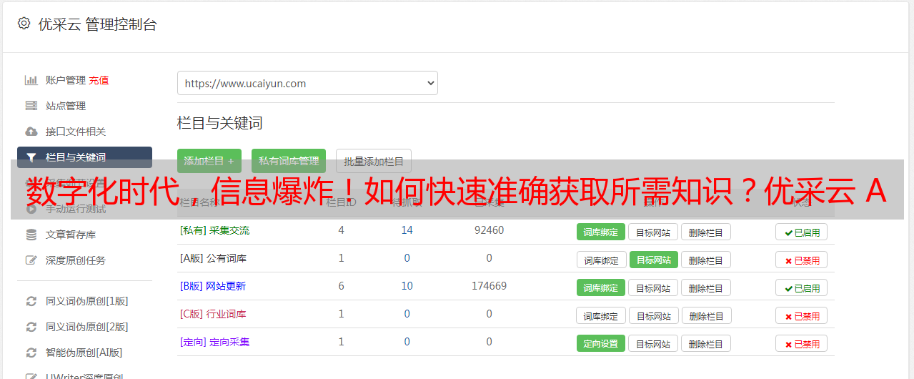Click 词库绑定 for the 公有词库 row
This screenshot has width=914, height=379.
[602, 260]
